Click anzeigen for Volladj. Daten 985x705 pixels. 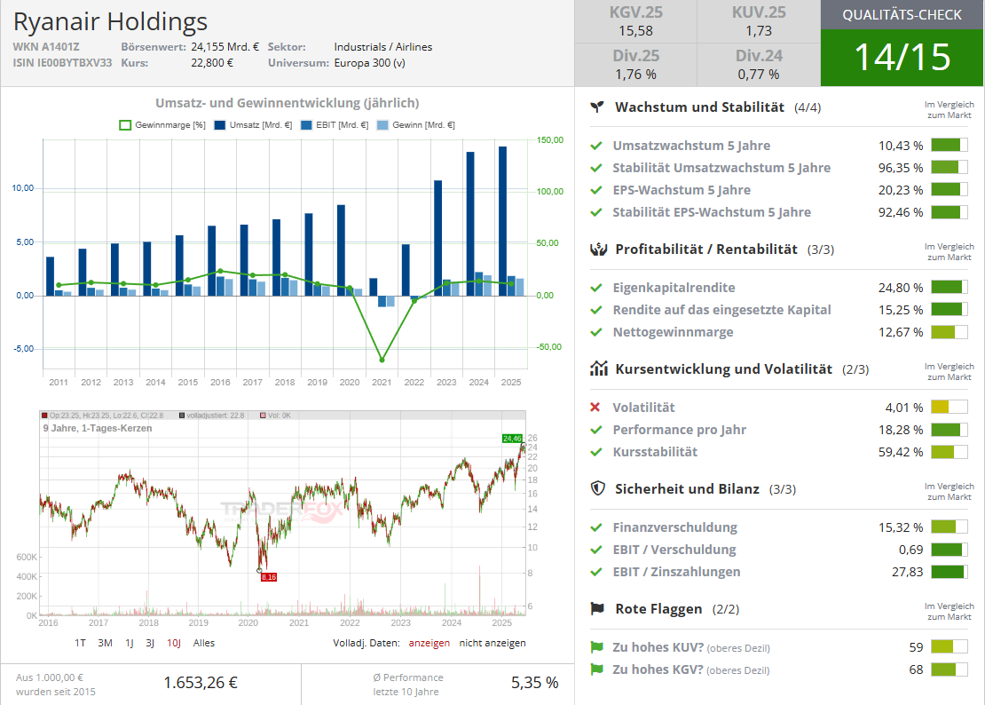429,643
